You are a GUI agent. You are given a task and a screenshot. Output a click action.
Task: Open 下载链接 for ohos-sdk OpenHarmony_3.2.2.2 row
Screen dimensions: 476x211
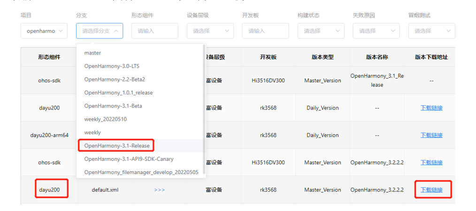(x=431, y=162)
